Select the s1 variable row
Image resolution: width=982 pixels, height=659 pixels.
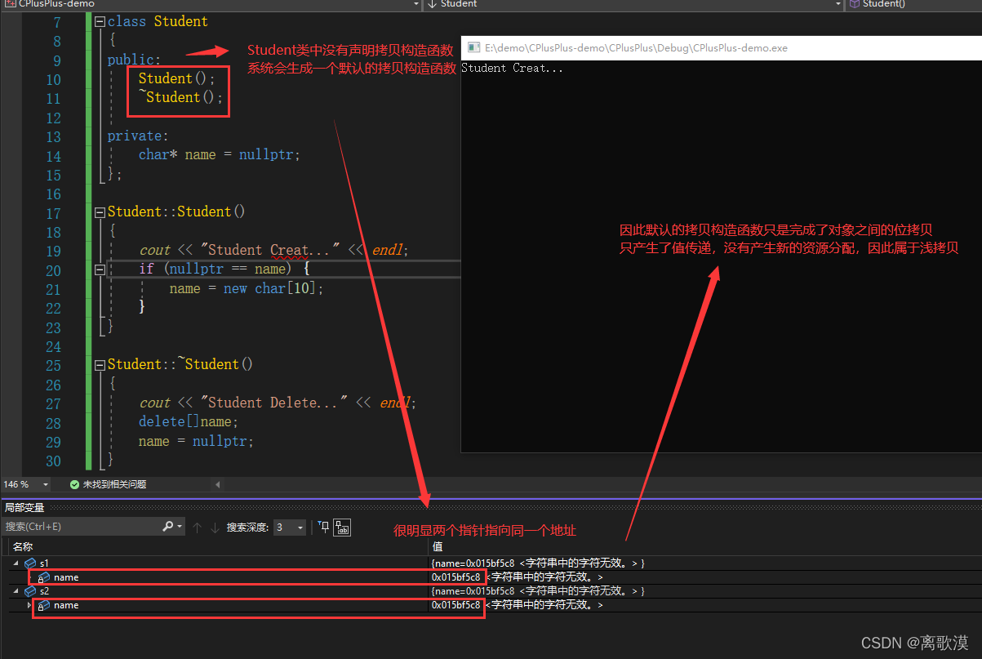click(491, 563)
